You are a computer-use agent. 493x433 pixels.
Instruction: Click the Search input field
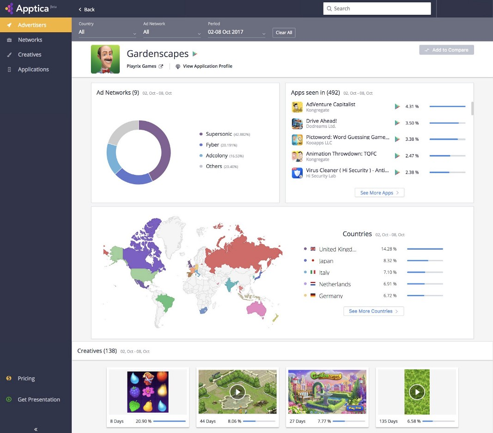[377, 8]
